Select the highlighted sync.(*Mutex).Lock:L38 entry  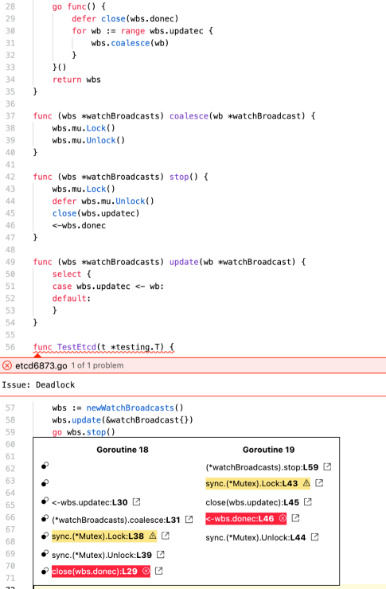click(x=104, y=536)
